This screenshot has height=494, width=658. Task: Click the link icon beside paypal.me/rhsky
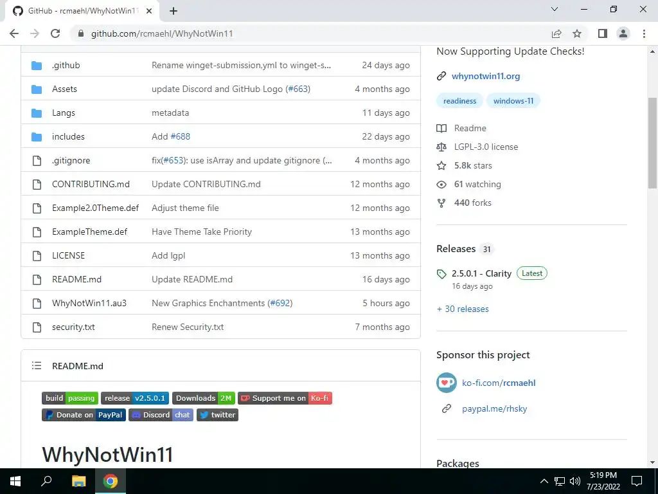(x=447, y=408)
